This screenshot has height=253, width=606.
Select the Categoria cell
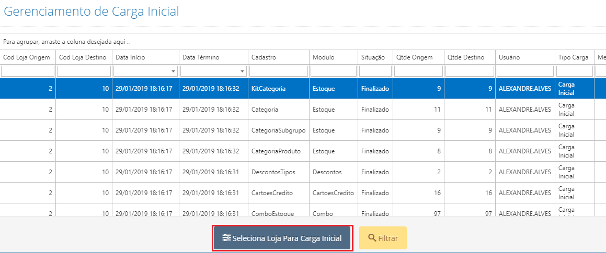279,110
